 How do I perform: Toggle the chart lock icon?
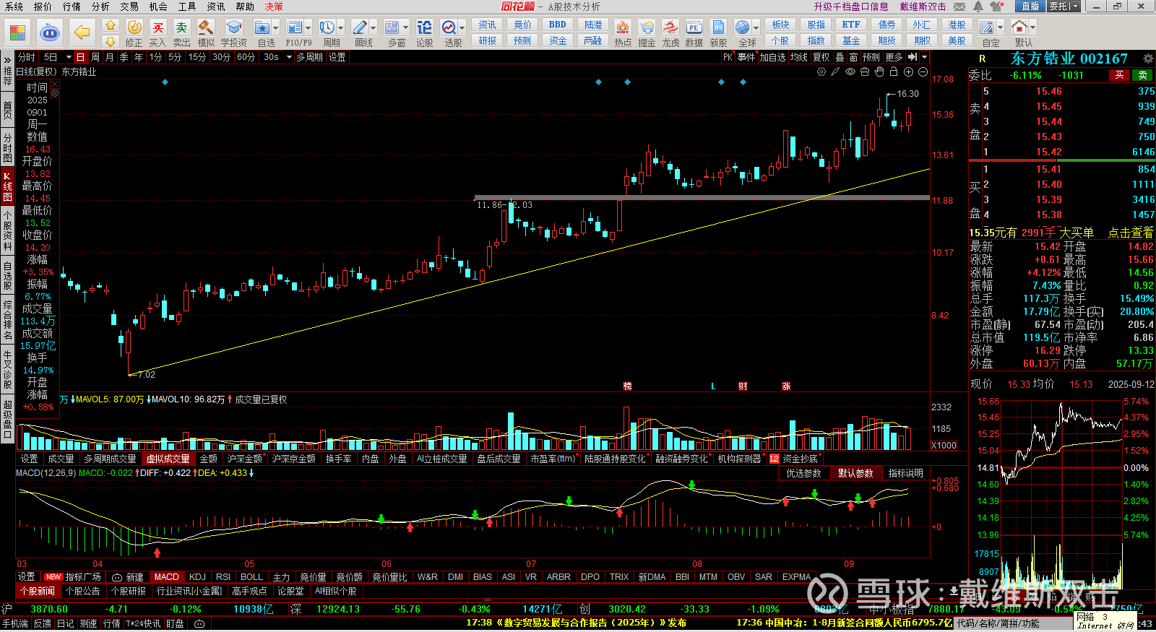(894, 72)
